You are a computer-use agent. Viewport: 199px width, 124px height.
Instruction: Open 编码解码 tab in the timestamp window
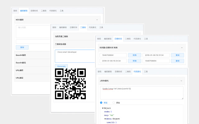click(108, 39)
